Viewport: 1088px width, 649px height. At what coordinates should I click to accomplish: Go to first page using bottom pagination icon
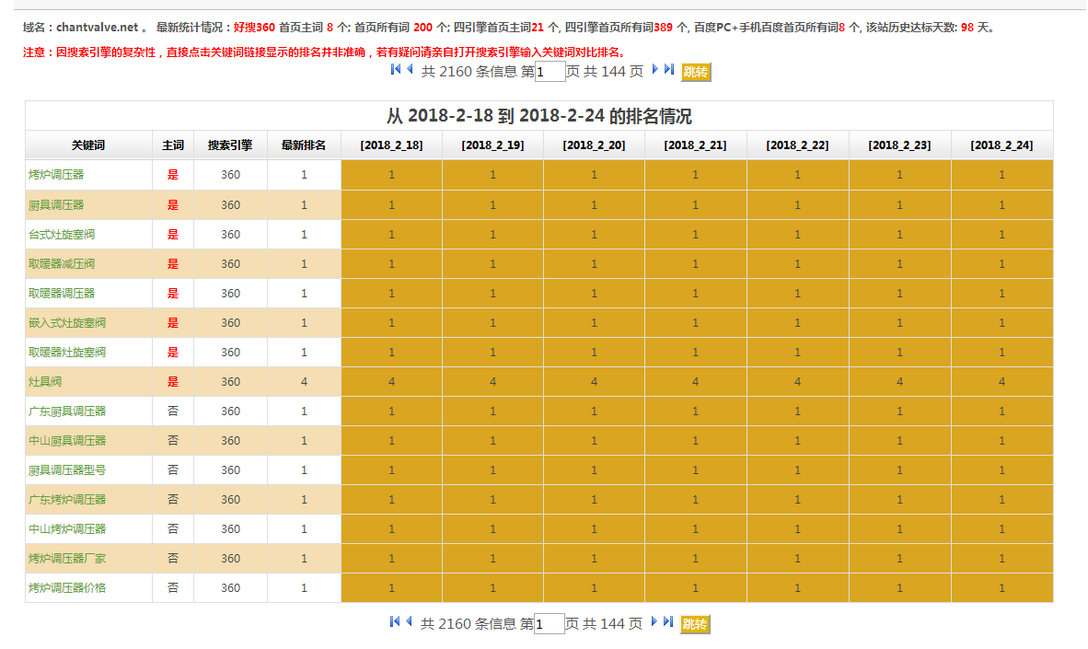395,622
